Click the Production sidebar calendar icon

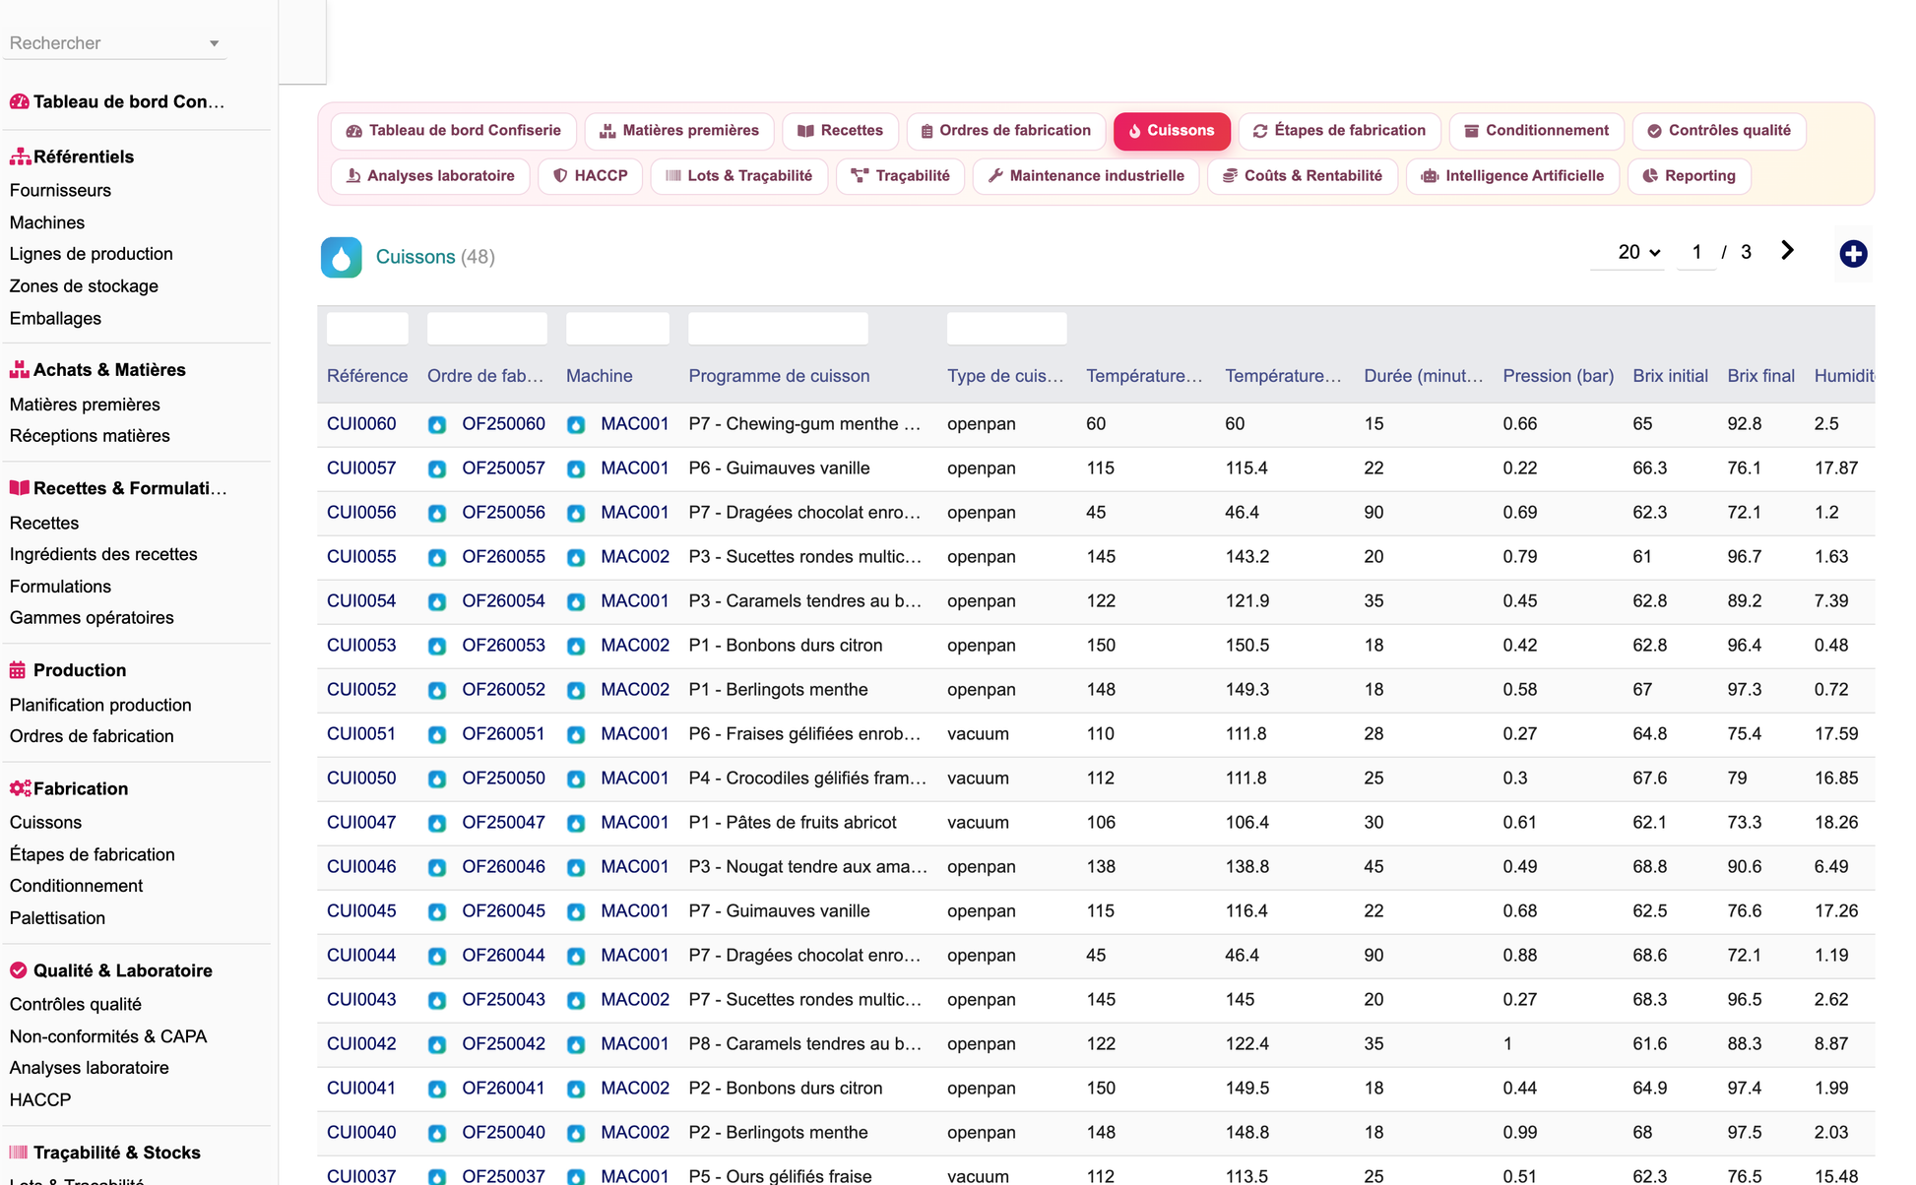(x=18, y=670)
